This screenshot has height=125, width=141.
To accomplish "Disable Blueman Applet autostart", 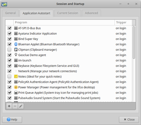I will (9, 44).
